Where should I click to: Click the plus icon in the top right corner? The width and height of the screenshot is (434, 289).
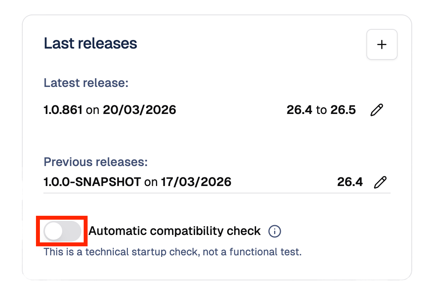pos(382,44)
